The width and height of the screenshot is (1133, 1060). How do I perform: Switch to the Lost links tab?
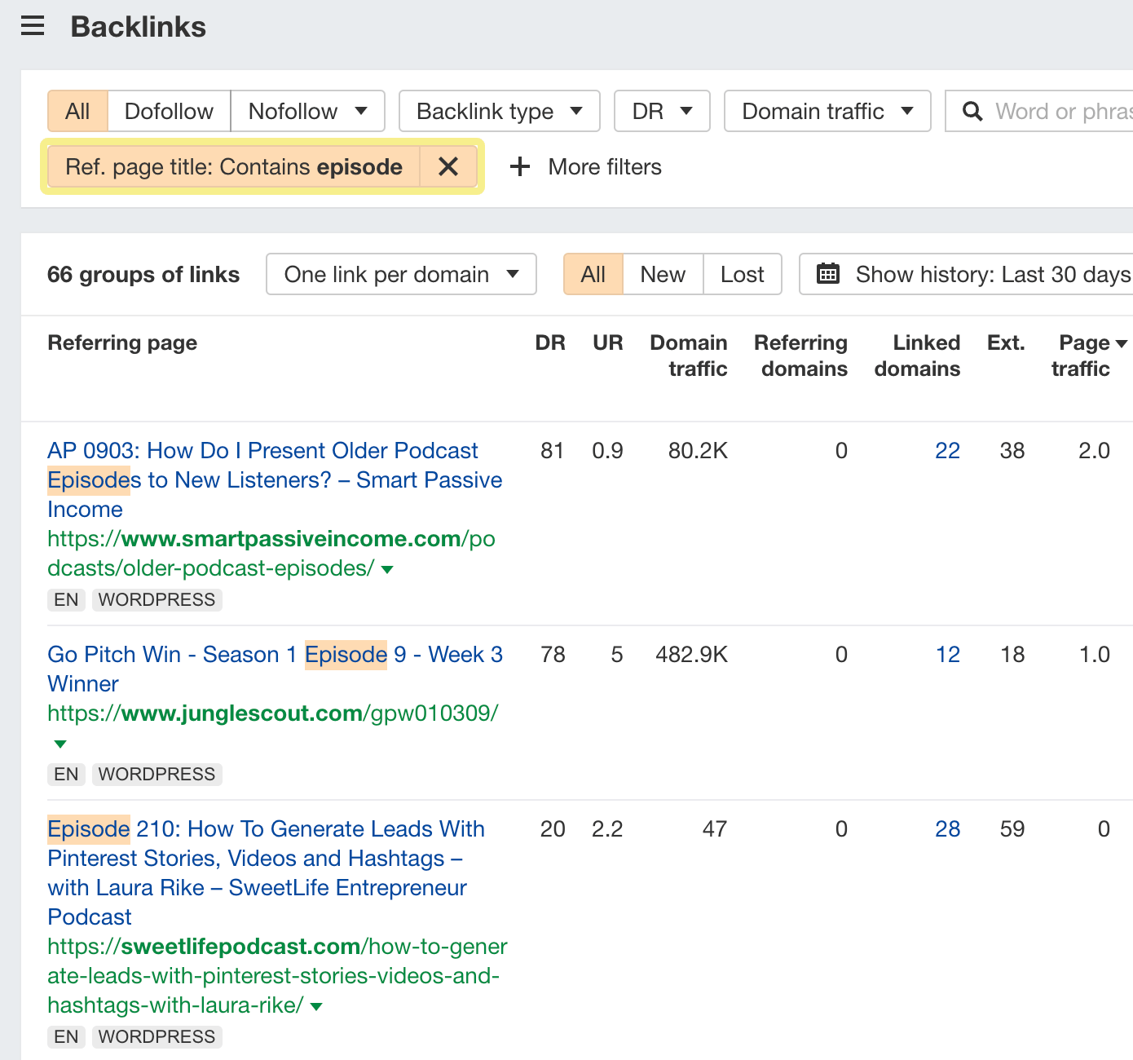pyautogui.click(x=742, y=274)
